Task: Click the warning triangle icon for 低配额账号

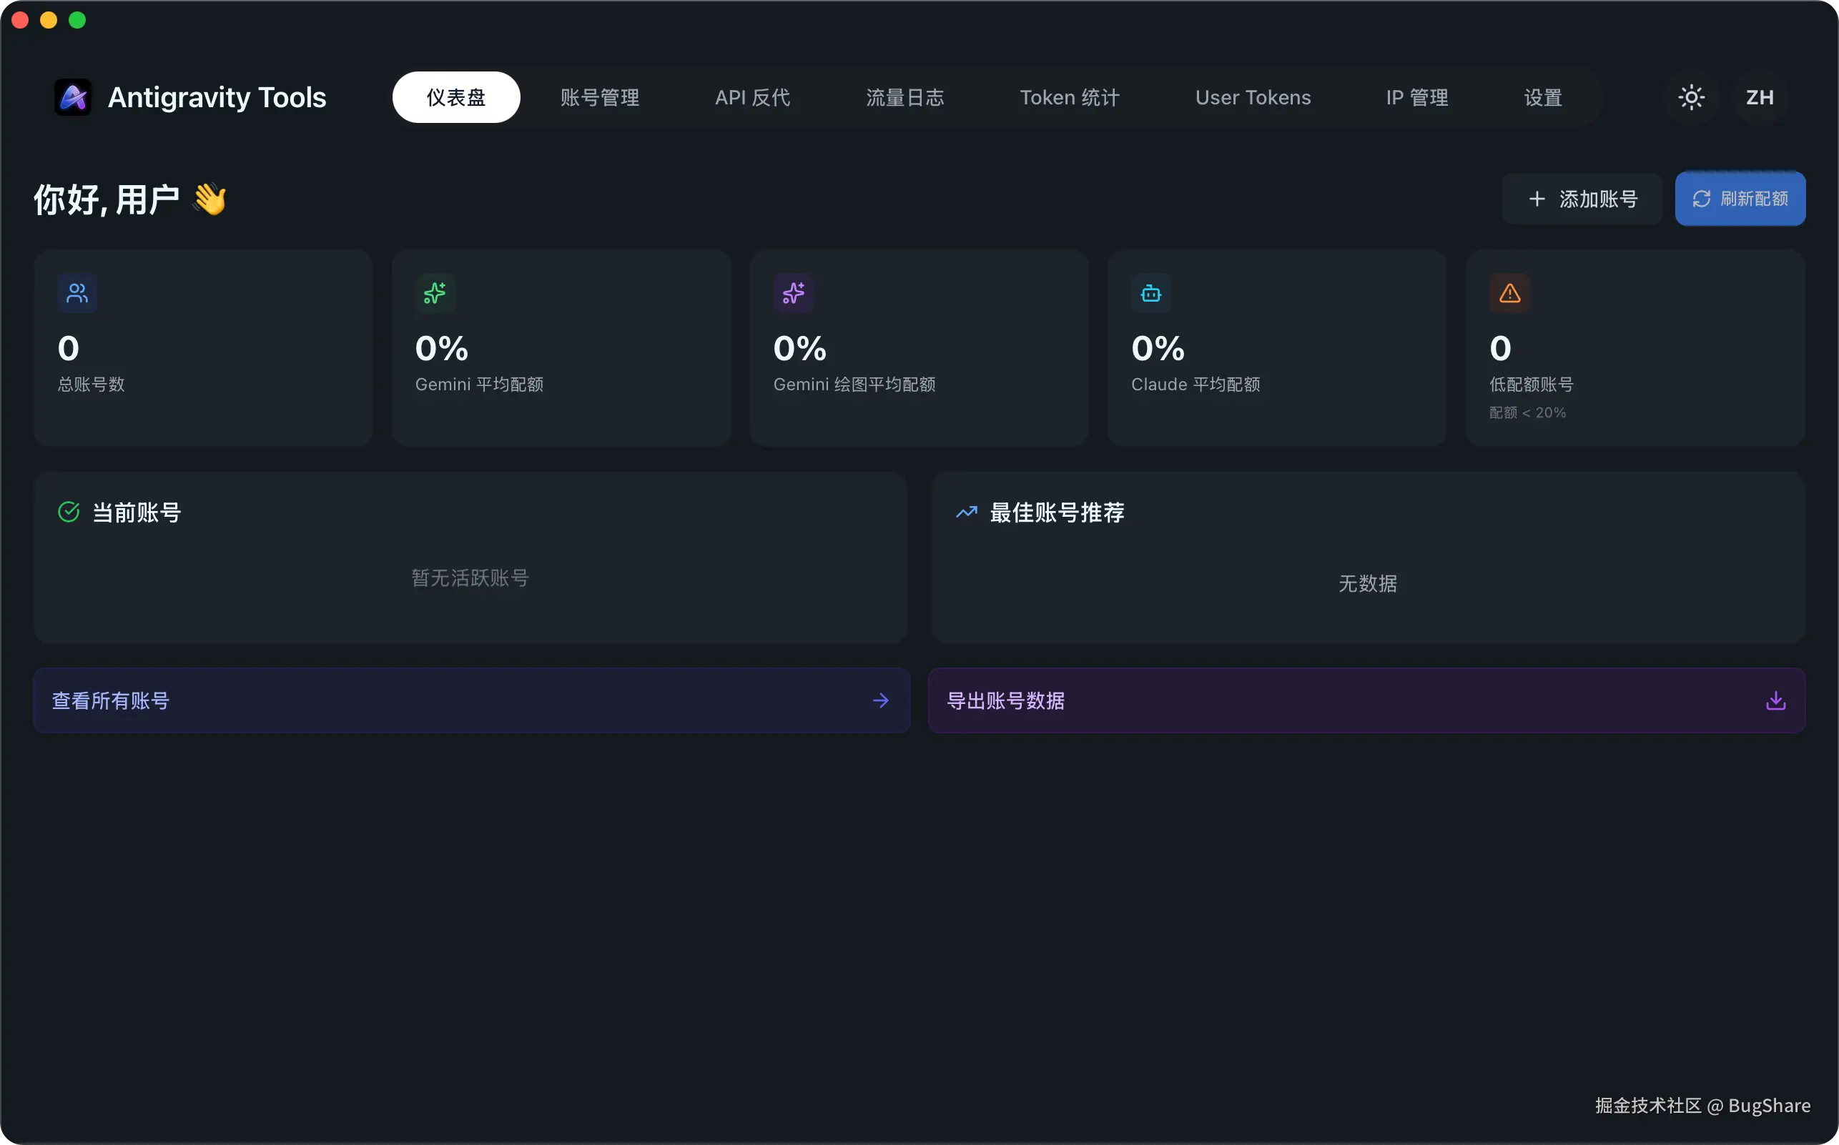Action: click(x=1509, y=293)
